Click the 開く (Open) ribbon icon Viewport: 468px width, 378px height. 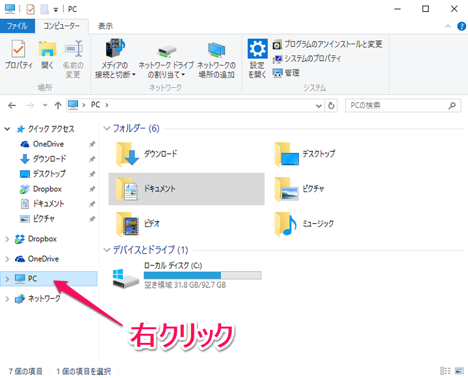(x=47, y=55)
